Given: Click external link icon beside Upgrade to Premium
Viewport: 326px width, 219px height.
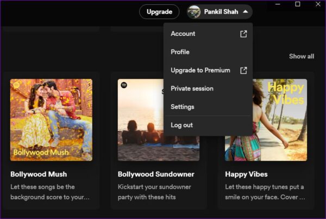Looking at the screenshot, I should click(244, 70).
